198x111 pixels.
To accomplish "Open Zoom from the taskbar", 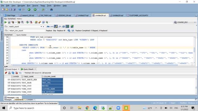I will [118, 108].
